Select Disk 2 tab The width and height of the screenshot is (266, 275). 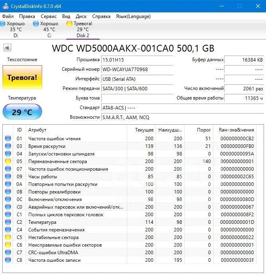point(83,30)
